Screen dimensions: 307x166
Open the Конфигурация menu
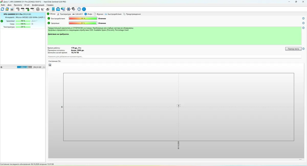coord(38,5)
